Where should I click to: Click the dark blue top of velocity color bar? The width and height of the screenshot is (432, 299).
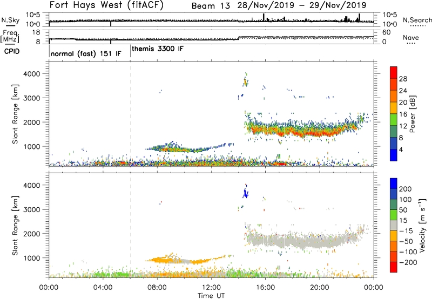coord(394,184)
